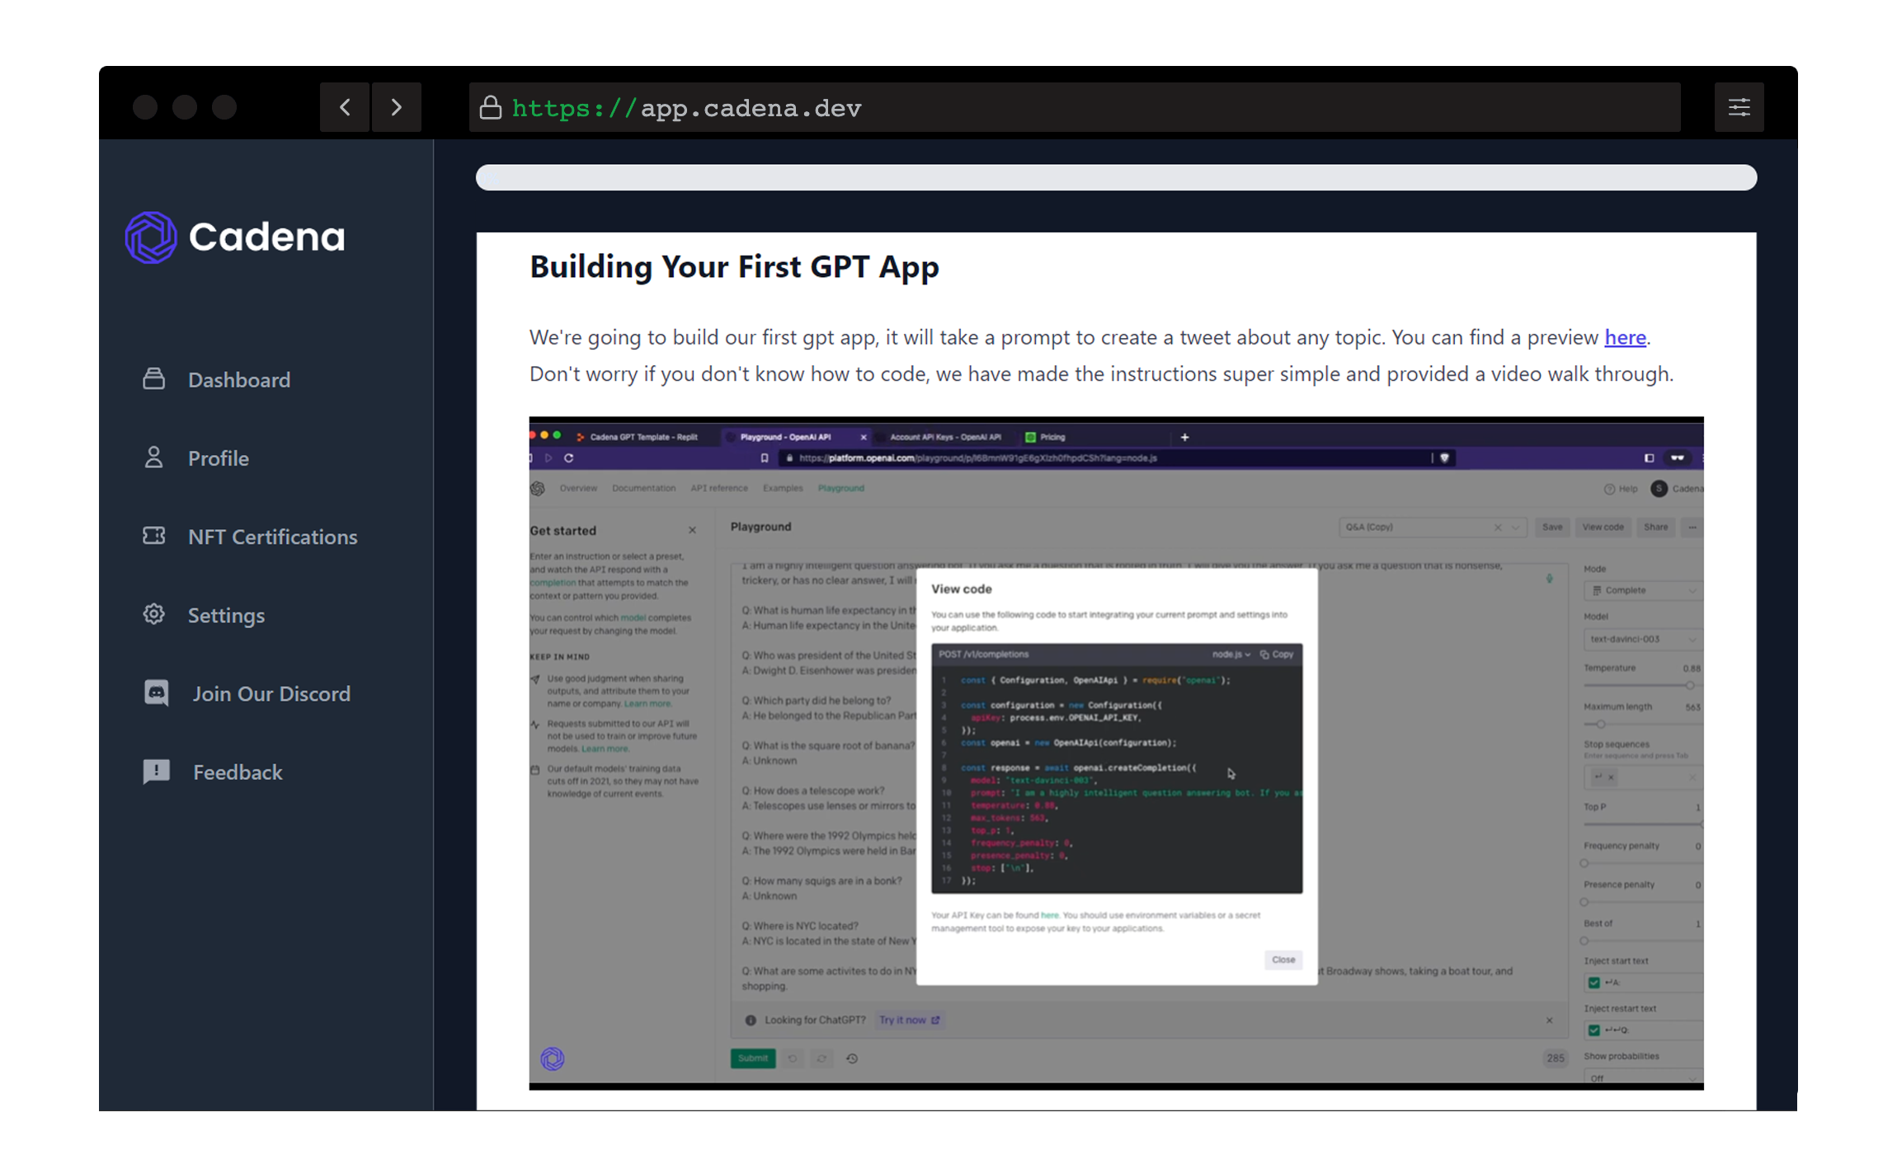Go back with the browser back arrow
This screenshot has height=1164, width=1897.
click(345, 107)
